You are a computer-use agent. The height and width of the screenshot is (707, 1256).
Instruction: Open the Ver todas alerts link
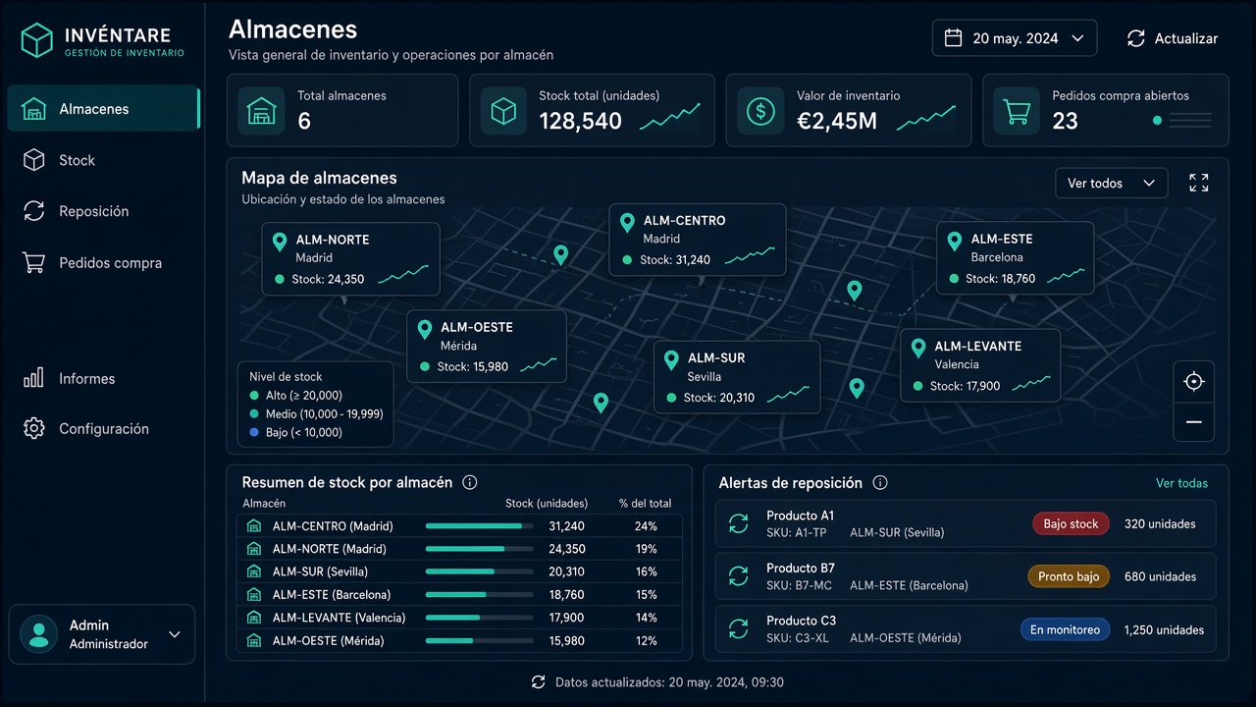tap(1181, 483)
